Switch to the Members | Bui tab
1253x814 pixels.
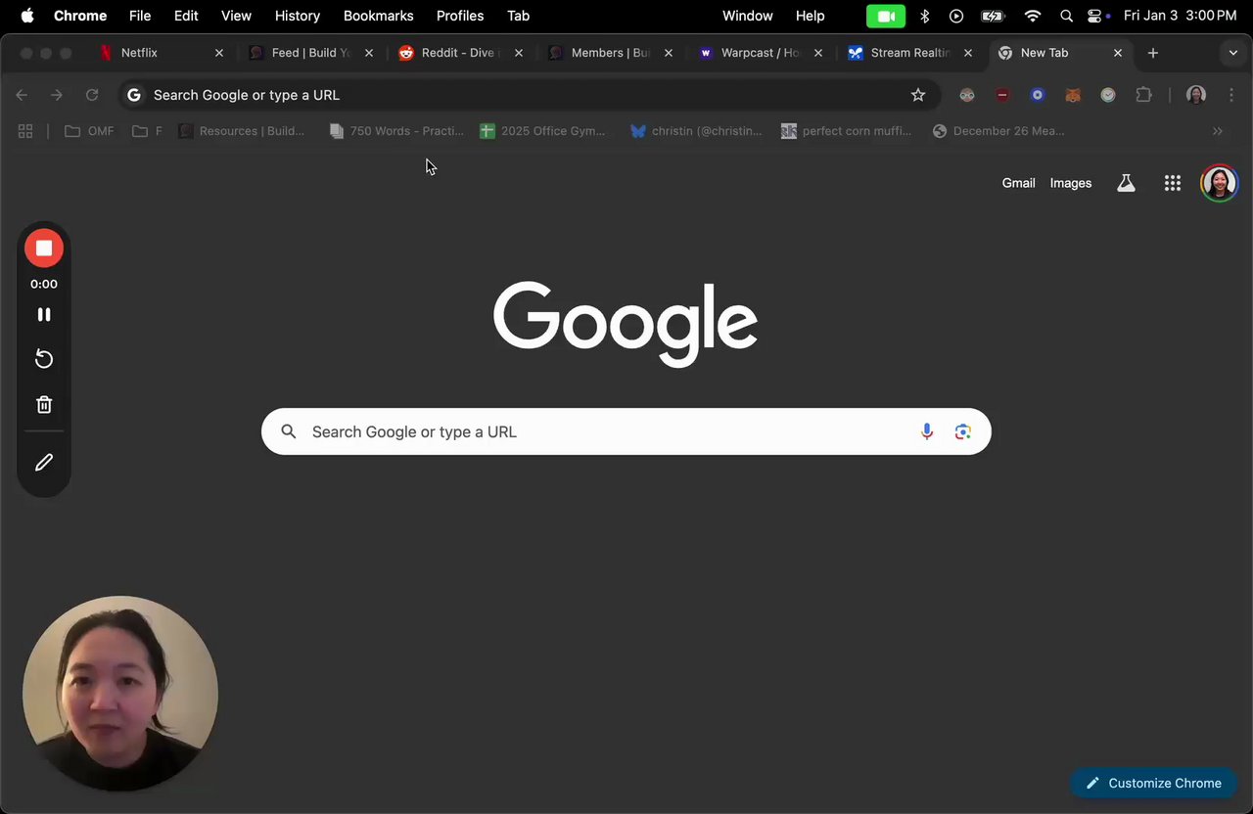(x=610, y=53)
